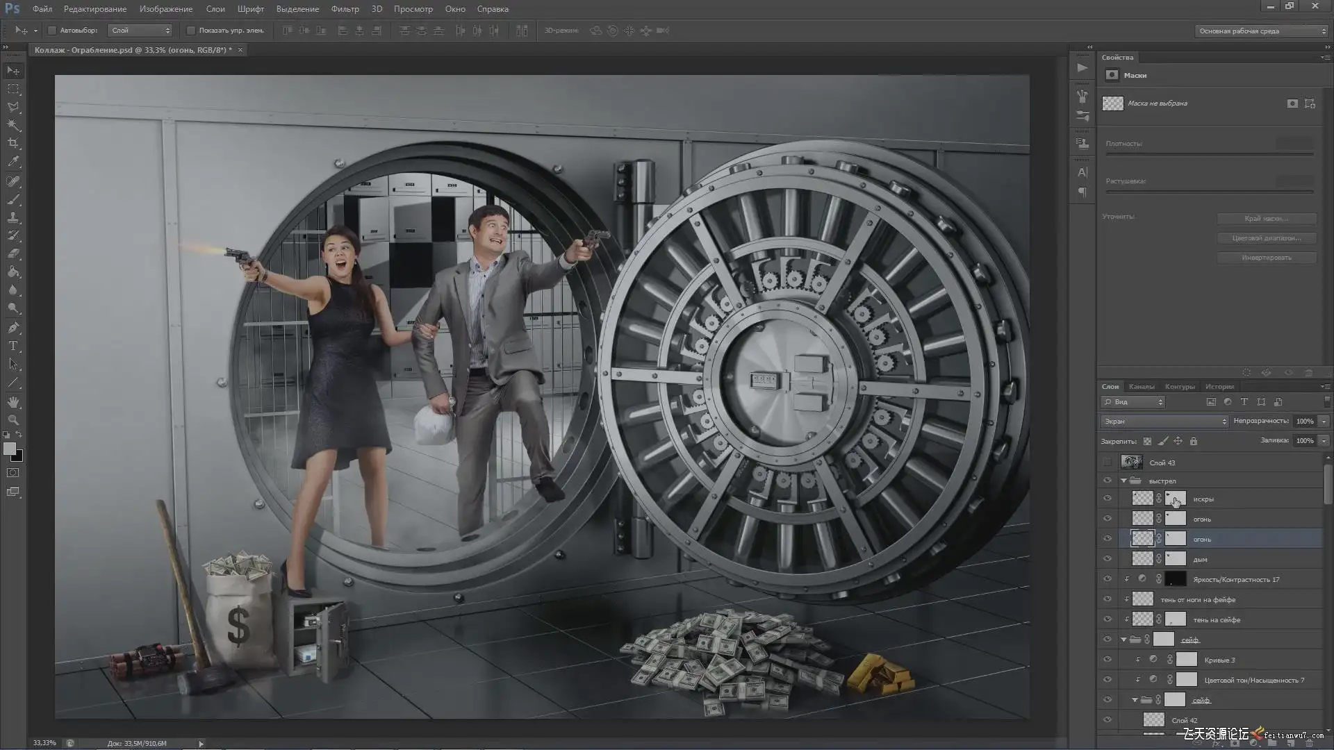1334x750 pixels.
Task: Select the Magic Wand tool
Action: (x=13, y=125)
